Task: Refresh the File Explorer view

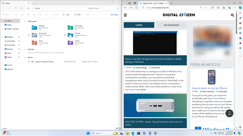Action: coord(22,8)
